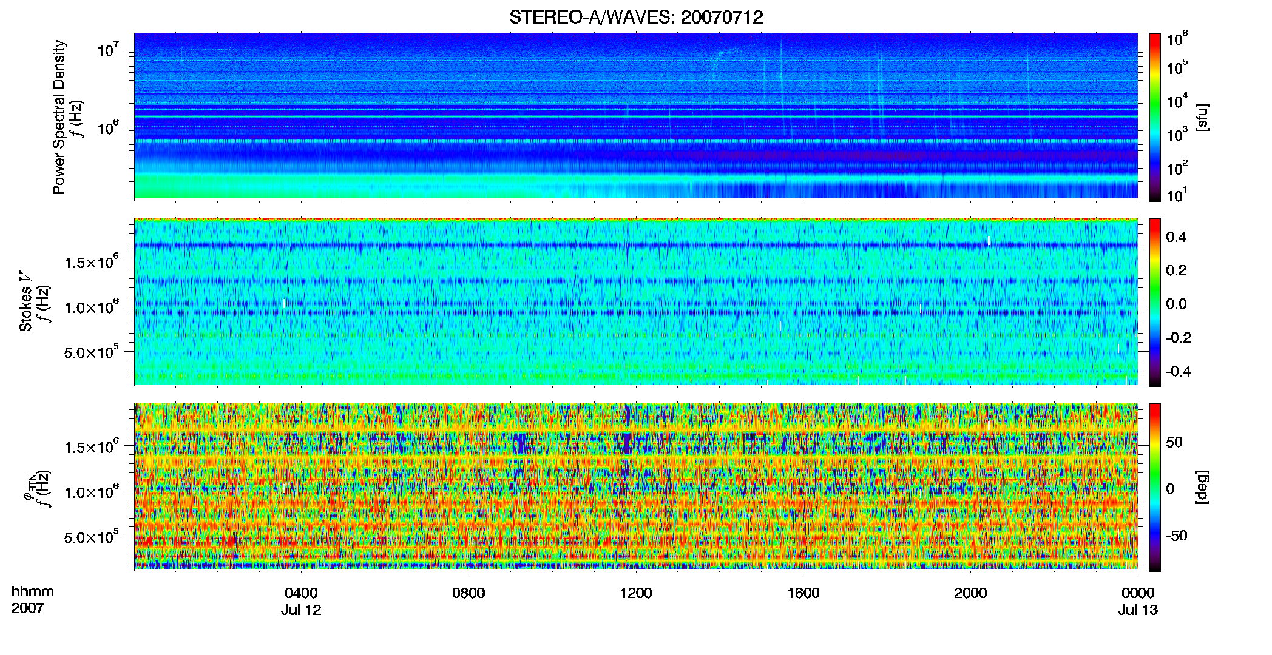Click the 10^6 frequency tick on Power Spectral Density axis
The image size is (1272, 655).
[x=107, y=127]
